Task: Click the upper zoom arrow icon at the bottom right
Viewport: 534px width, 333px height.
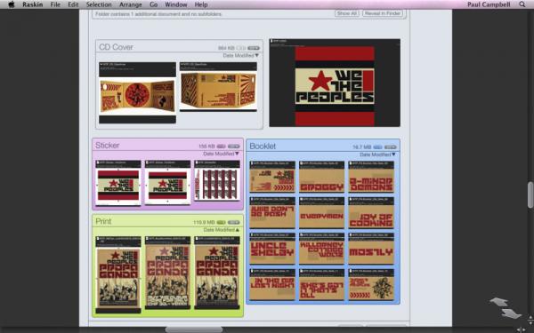Action: 498,302
